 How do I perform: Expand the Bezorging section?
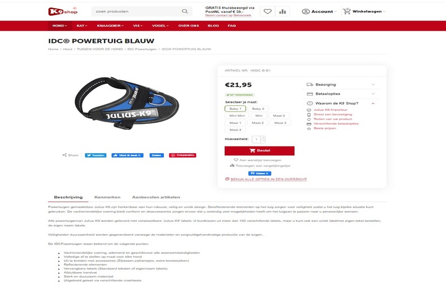coord(341,84)
